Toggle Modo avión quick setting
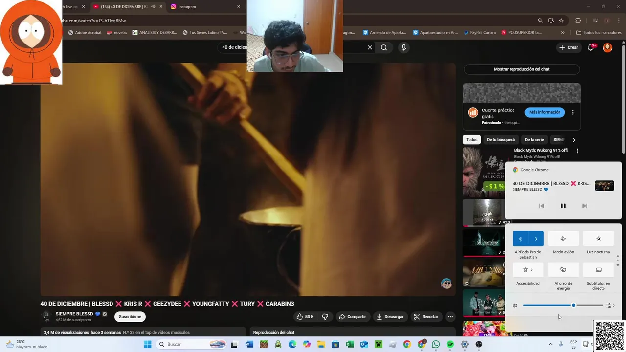Viewport: 626px width, 352px height. pos(563,239)
